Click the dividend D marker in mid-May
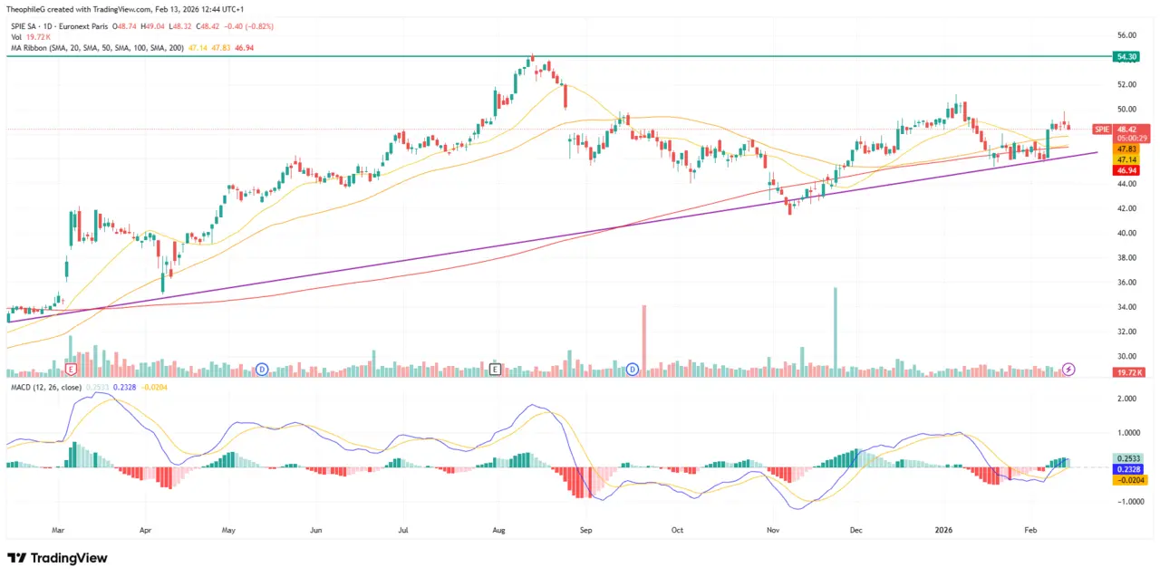The width and height of the screenshot is (1160, 577). (262, 369)
